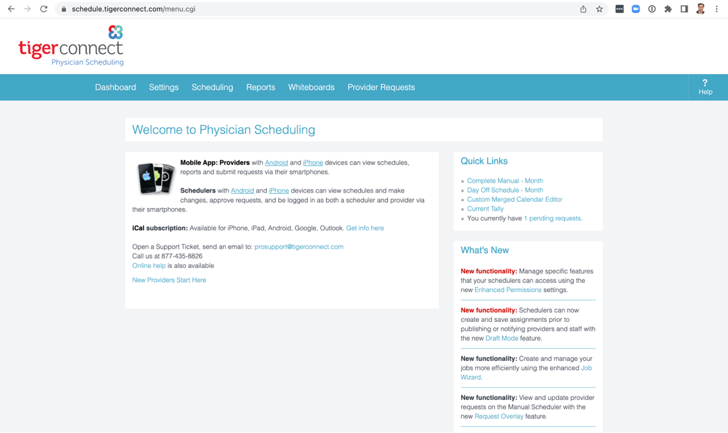Click the phone number 877-435-8826
Screen dimensions: 728x433
[x=182, y=256]
